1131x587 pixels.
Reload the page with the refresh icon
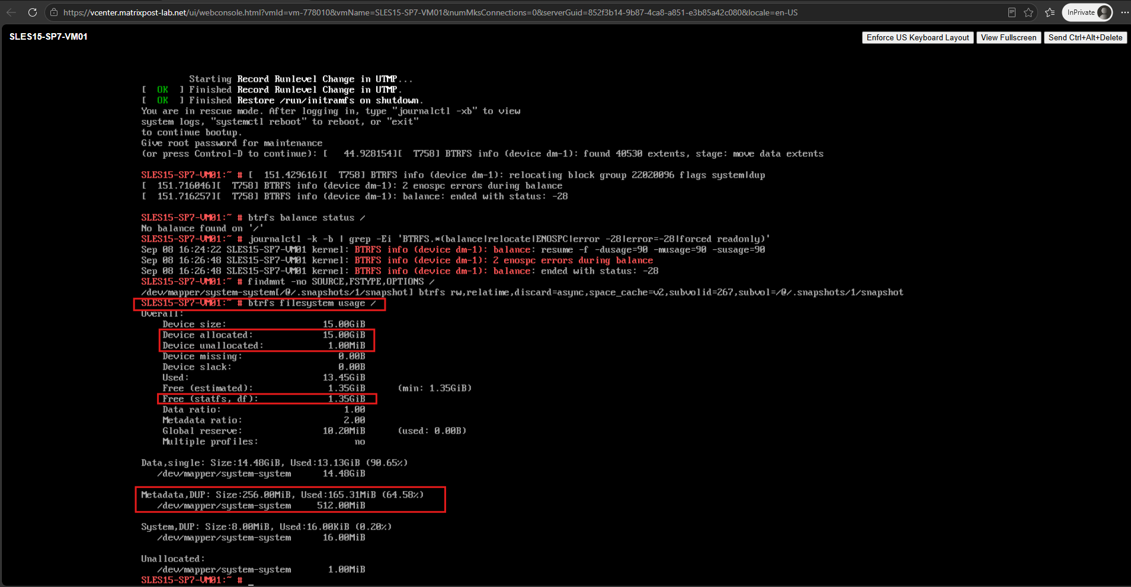[x=33, y=12]
